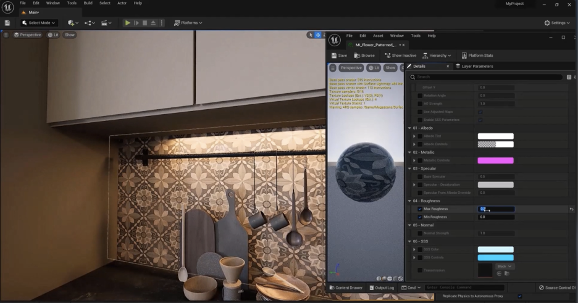The height and width of the screenshot is (303, 578).
Task: Uncheck the Min Roughness override checkbox
Action: click(x=420, y=217)
